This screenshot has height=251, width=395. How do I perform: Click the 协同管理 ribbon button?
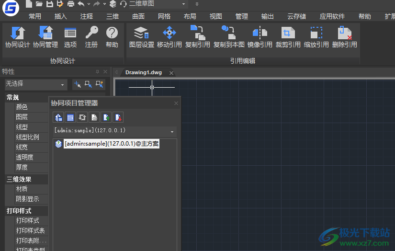(x=45, y=37)
